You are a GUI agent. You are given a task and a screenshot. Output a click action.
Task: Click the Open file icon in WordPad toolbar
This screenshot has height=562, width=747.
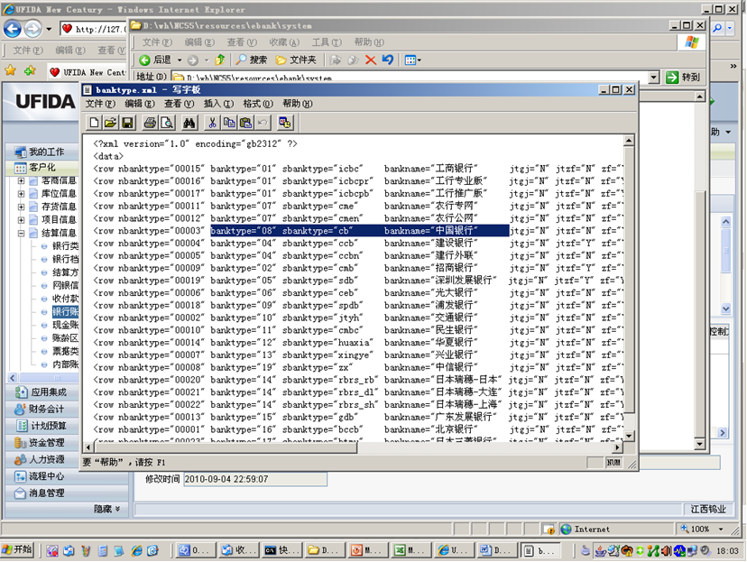coord(111,123)
